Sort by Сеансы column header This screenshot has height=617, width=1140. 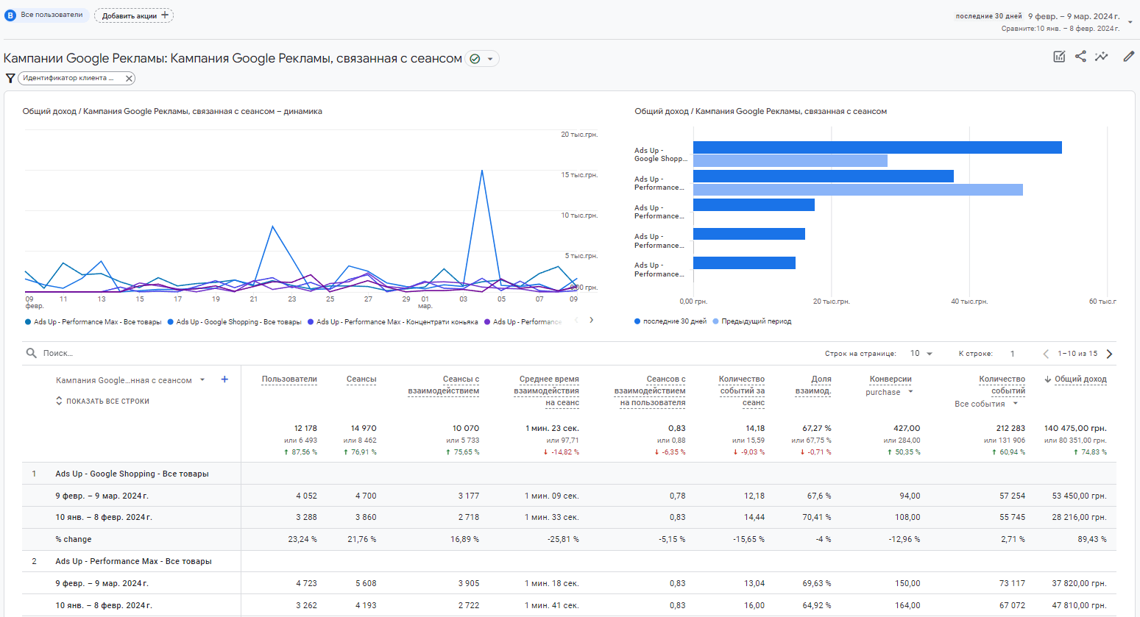click(361, 379)
